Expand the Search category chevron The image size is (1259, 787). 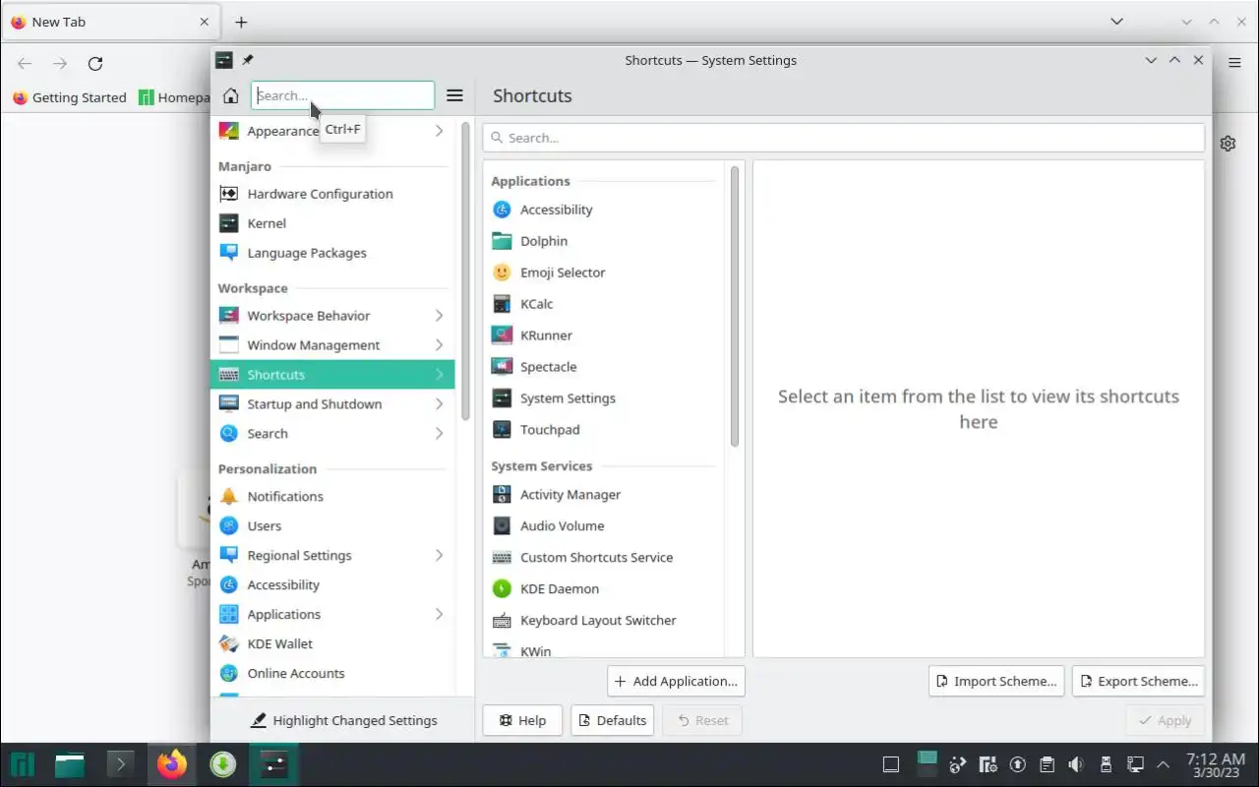point(439,434)
